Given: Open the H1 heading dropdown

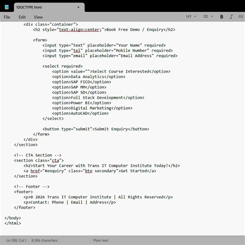Looking at the screenshot, I should [x=191, y=16].
